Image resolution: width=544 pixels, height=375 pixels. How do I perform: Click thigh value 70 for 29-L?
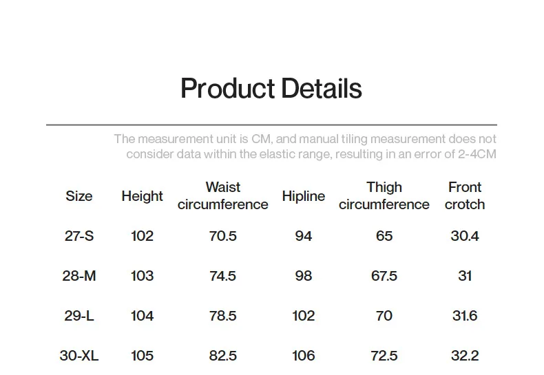pyautogui.click(x=384, y=316)
